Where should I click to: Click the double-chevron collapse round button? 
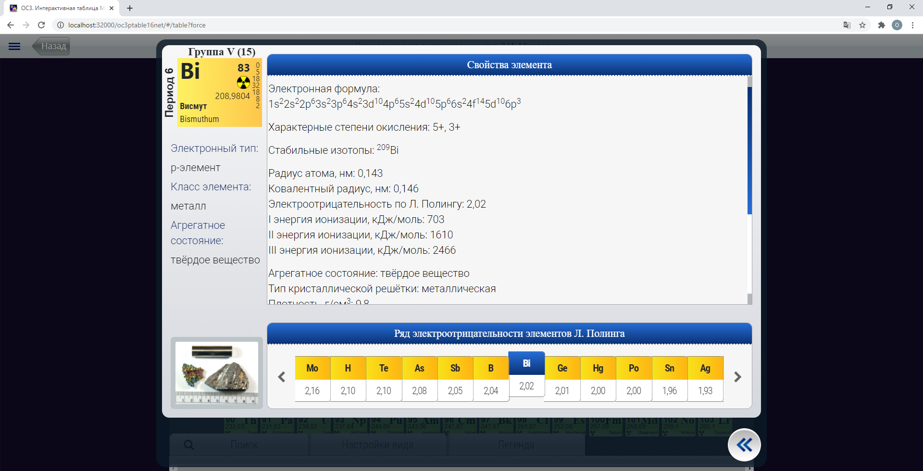[x=744, y=445]
